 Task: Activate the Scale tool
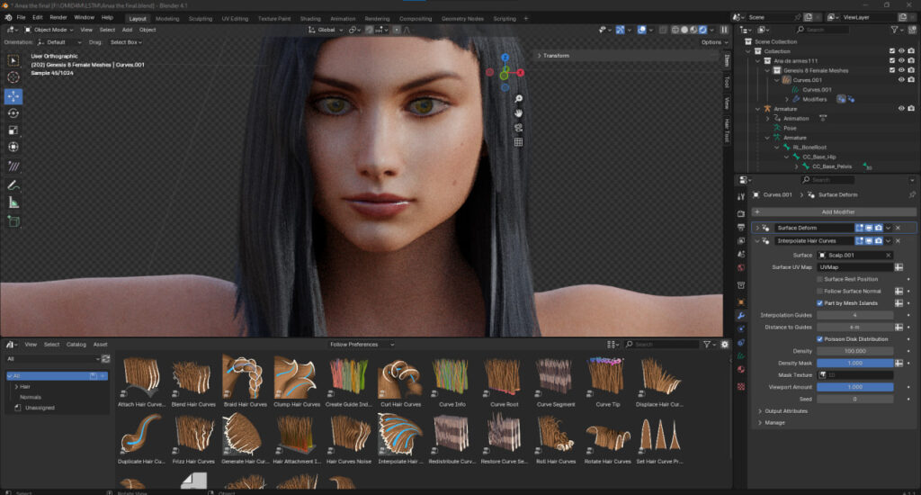(x=13, y=130)
